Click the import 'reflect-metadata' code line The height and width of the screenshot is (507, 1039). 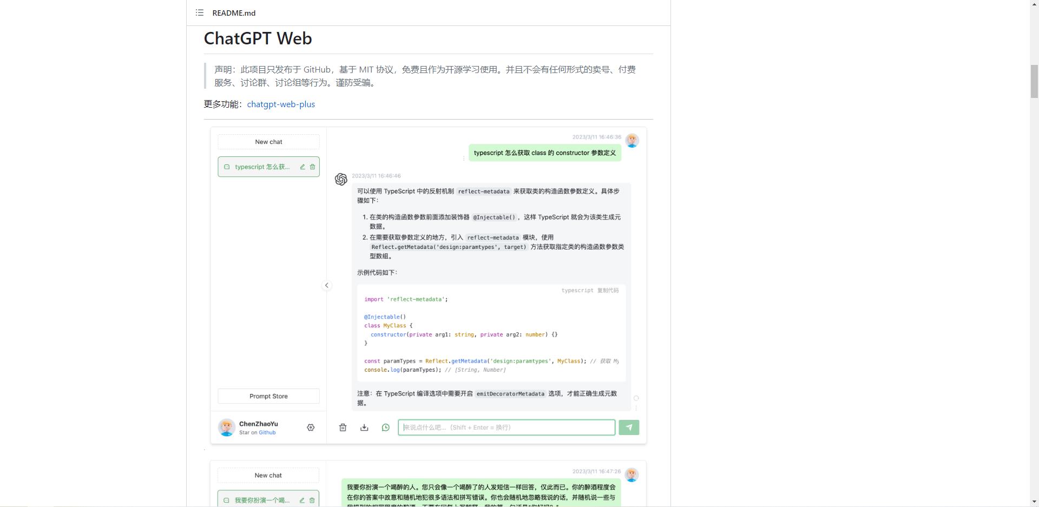[406, 299]
